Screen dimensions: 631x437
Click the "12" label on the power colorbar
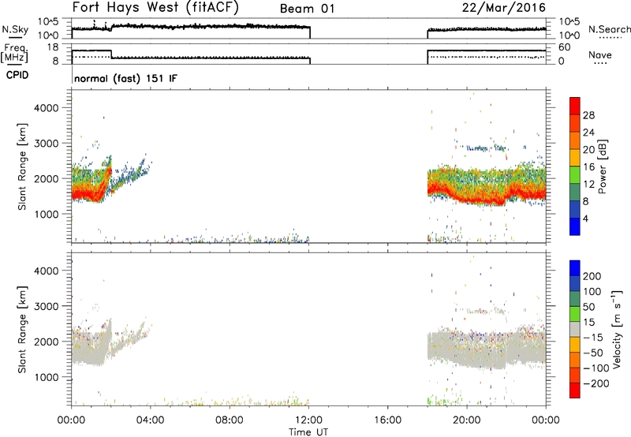click(588, 184)
